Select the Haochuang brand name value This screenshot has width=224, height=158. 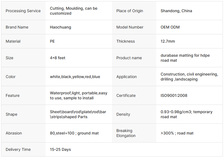(61, 27)
